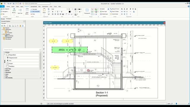Click the black font color swatch
The image size is (190, 107).
point(69,12)
